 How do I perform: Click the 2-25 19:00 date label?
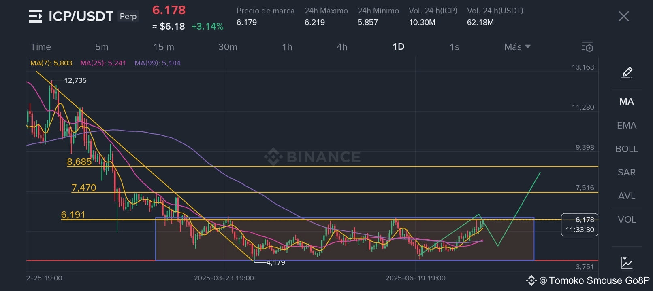click(44, 278)
